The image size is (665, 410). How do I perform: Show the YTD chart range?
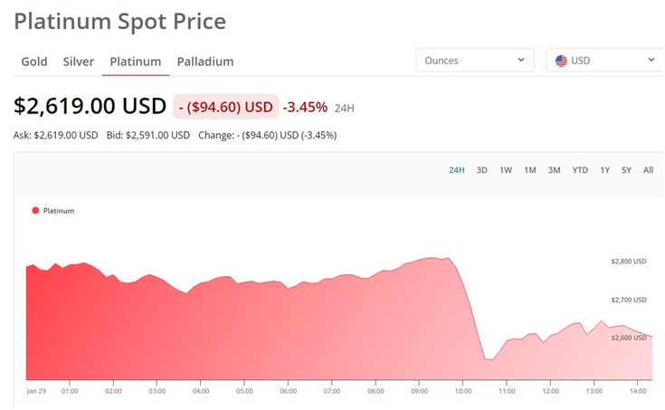(580, 170)
